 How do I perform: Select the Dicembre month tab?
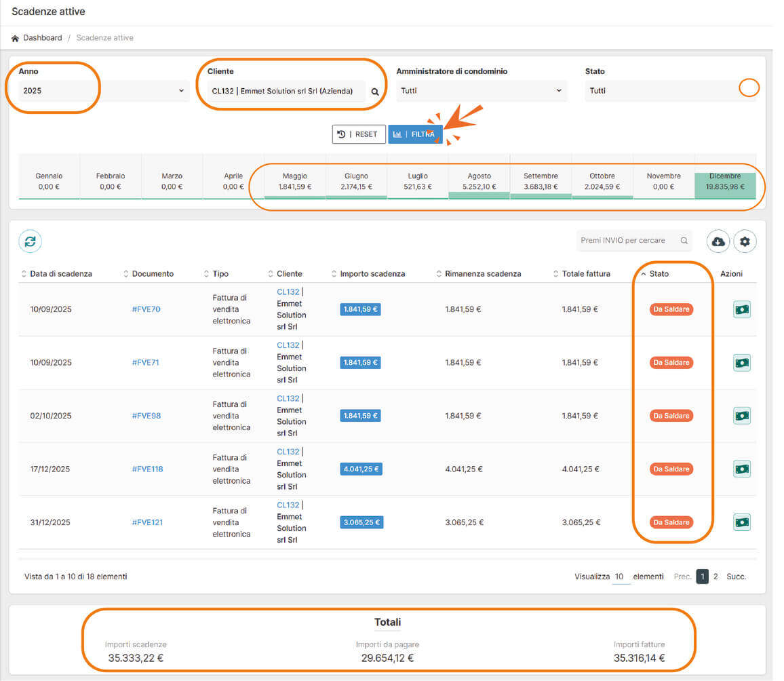point(724,181)
